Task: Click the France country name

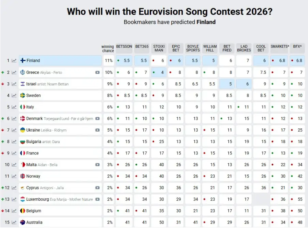Action: pyautogui.click(x=33, y=153)
